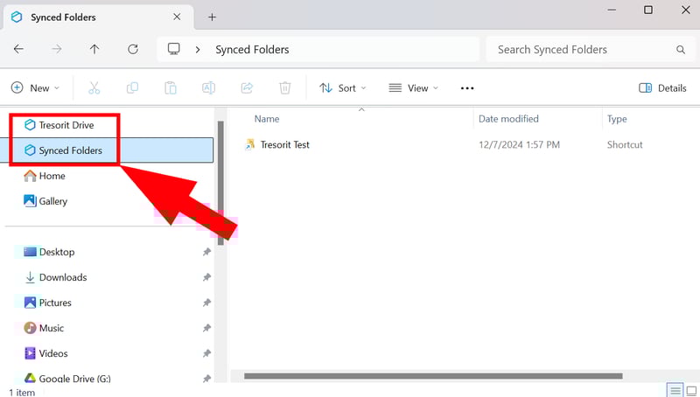Switch to the Synced Folders tab
700x397 pixels.
pos(98,17)
